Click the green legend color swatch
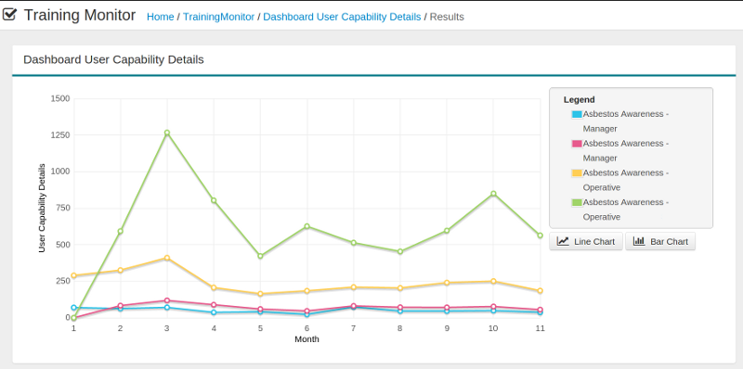Screen dimensions: 743x369 coord(577,202)
